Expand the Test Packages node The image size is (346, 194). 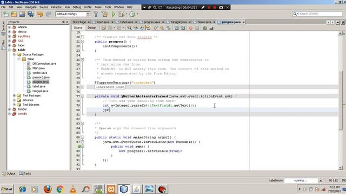(14, 95)
